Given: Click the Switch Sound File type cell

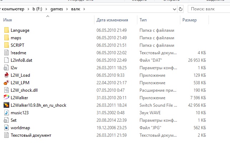Looking at the screenshot, I should 158,105.
